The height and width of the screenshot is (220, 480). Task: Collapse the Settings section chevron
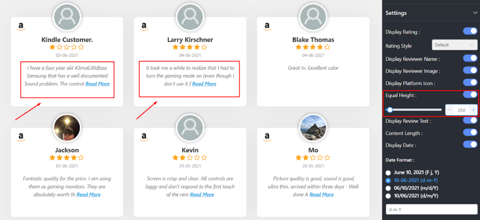coord(474,13)
